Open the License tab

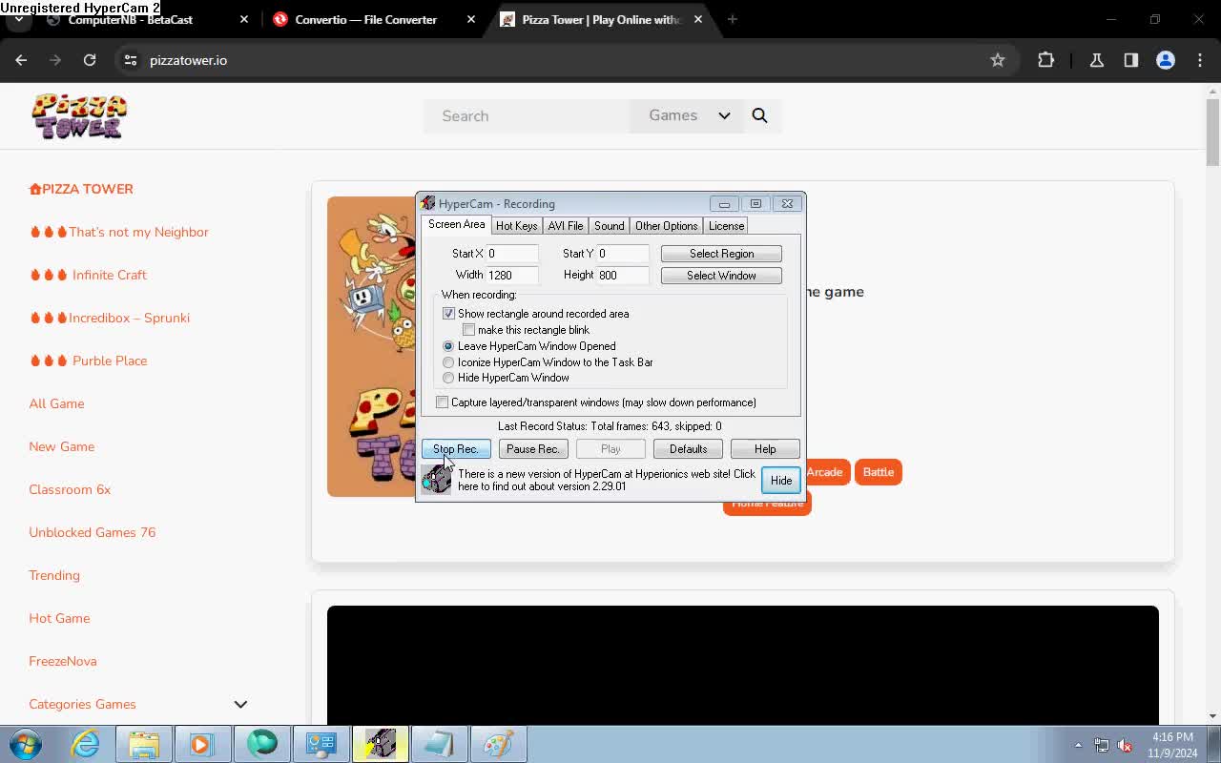[x=726, y=226]
